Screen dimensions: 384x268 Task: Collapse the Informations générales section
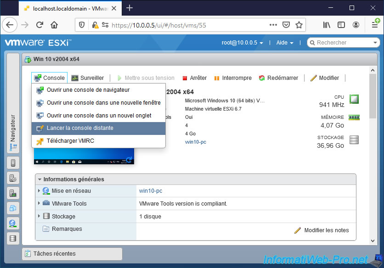[40, 179]
